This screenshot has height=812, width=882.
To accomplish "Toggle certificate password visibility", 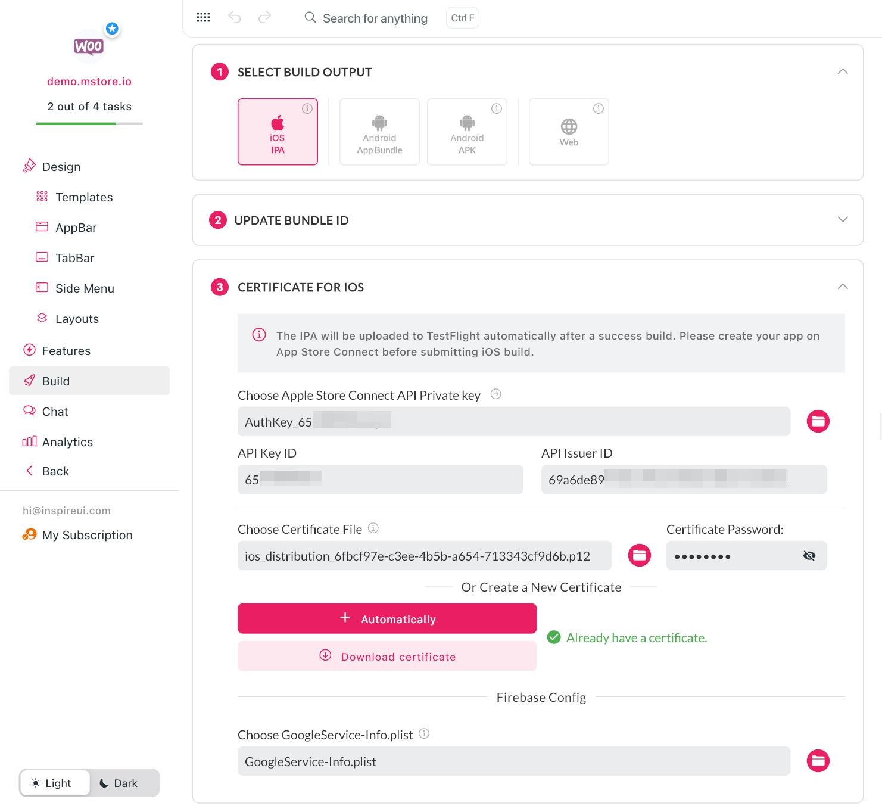I will [x=809, y=556].
